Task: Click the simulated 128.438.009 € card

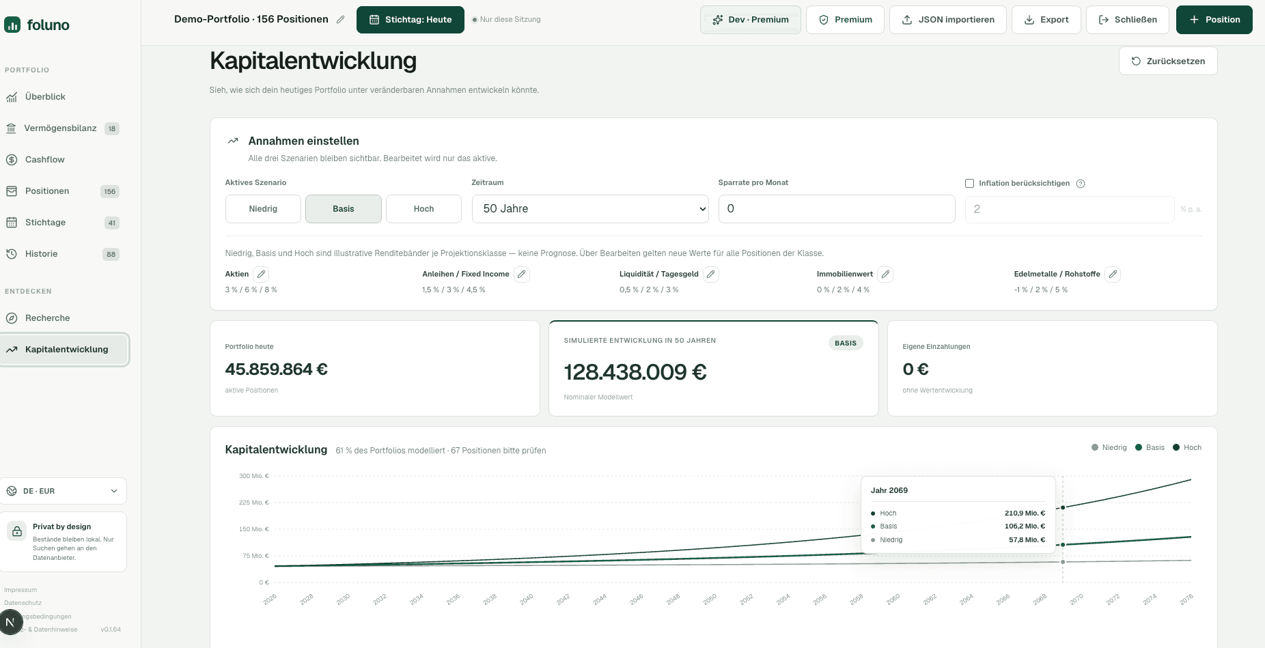Action: click(x=713, y=369)
